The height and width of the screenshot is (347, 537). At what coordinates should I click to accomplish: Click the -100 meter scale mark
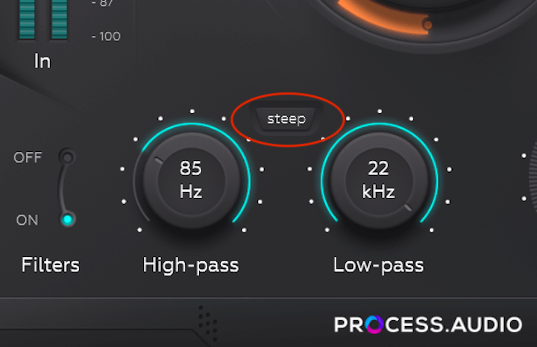coord(106,36)
